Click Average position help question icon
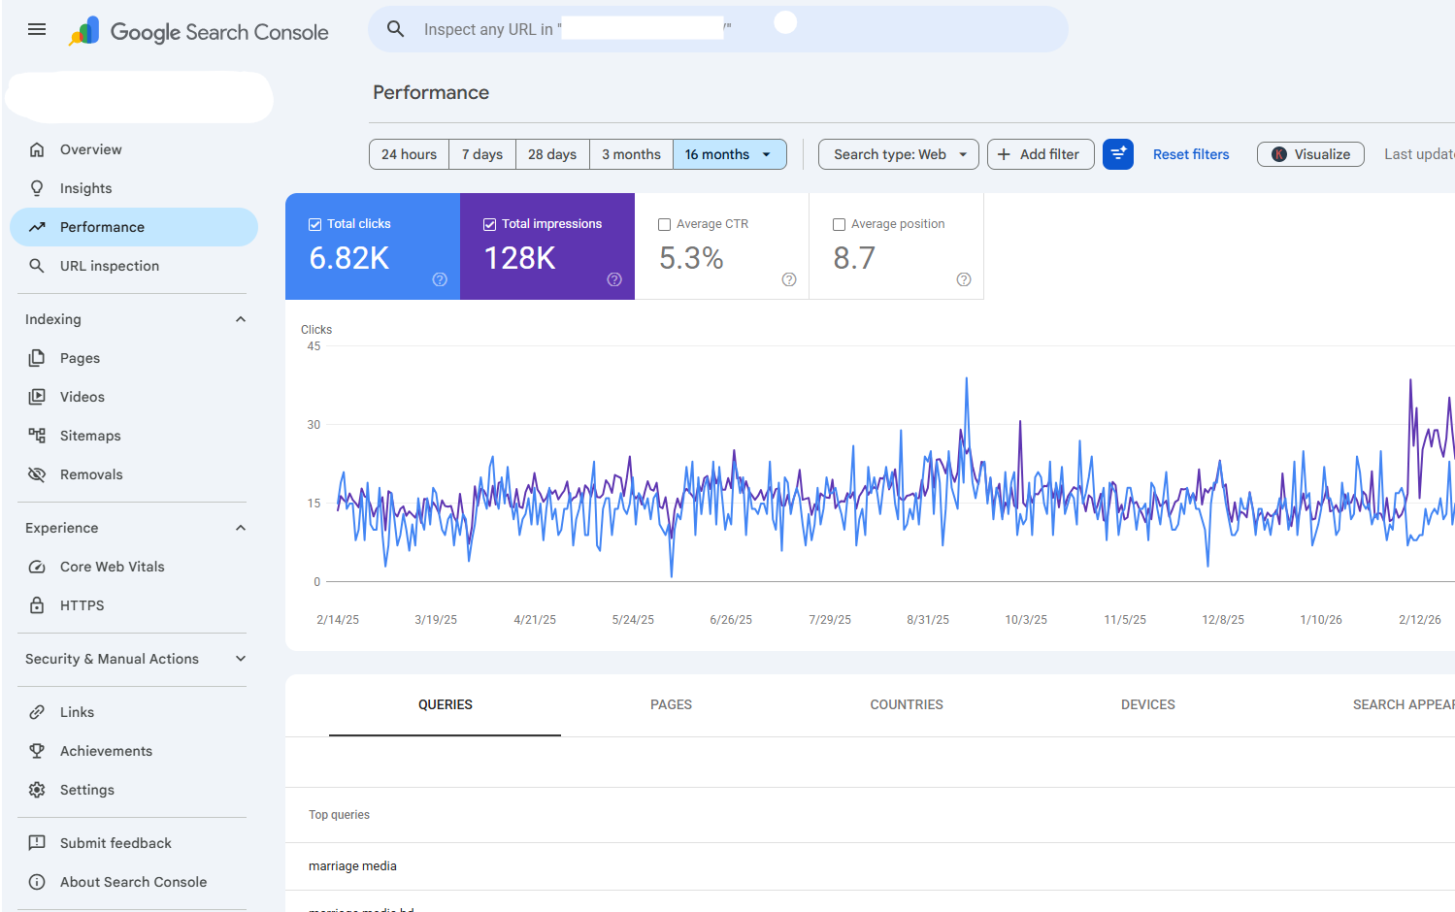Screen dimensions: 1455x912 (964, 279)
